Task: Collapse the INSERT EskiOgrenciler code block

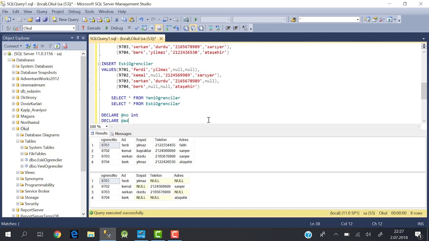Action: click(x=99, y=64)
